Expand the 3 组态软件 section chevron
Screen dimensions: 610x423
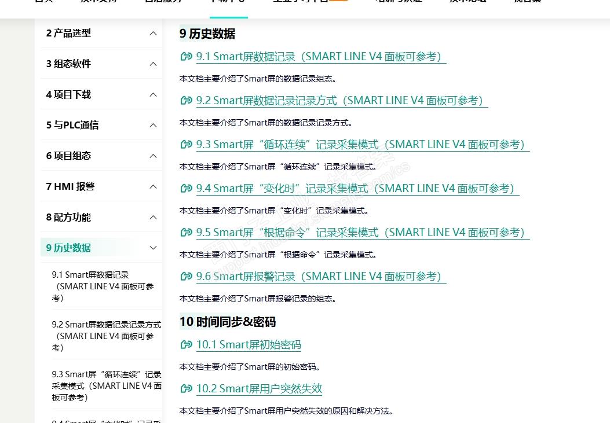154,64
